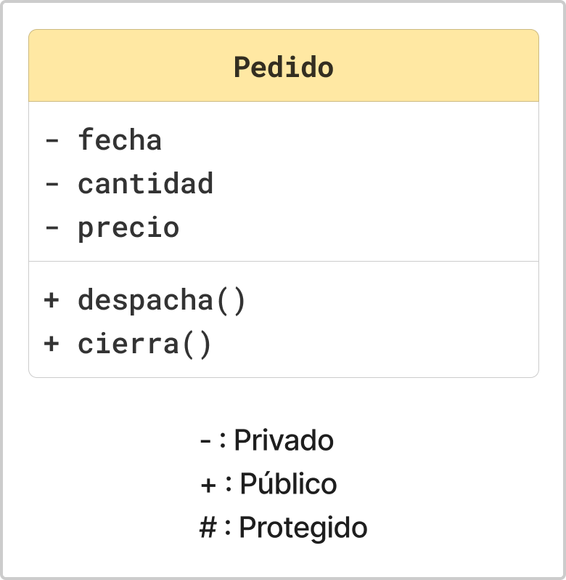Image resolution: width=566 pixels, height=580 pixels.
Task: Click the divider line above despacha()
Action: (284, 261)
